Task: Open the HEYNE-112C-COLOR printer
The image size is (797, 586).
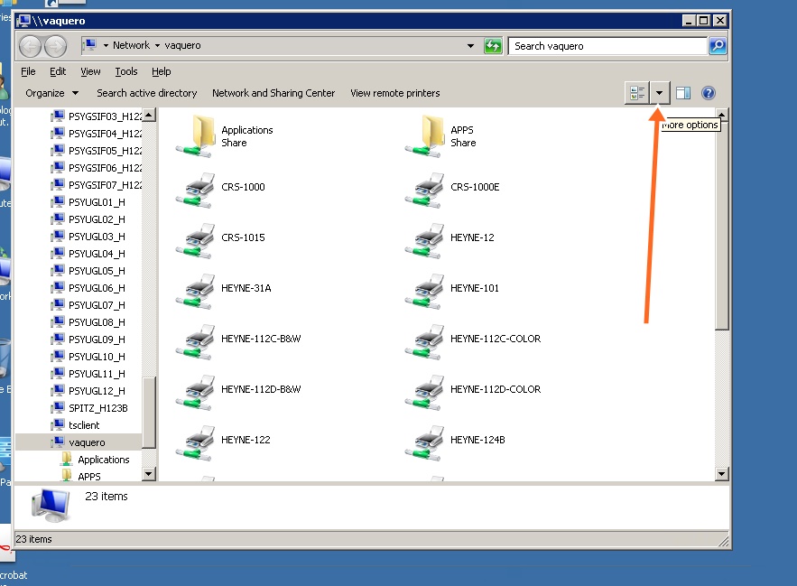Action: [495, 339]
